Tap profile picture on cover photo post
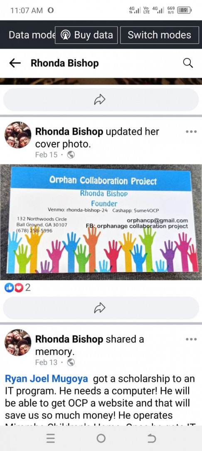 click(18, 134)
